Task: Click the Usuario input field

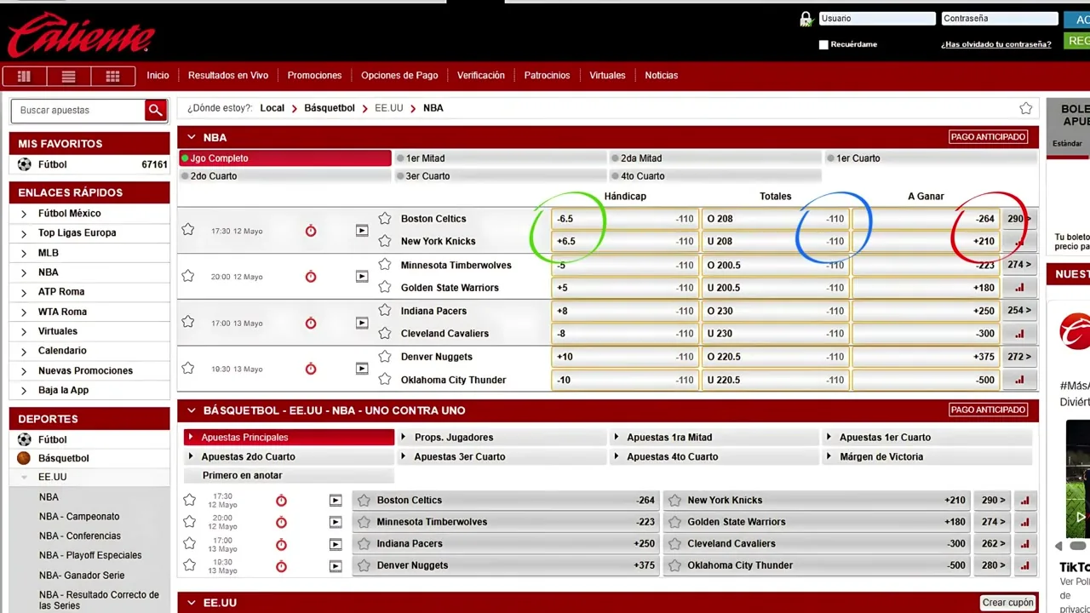Action: coord(877,19)
